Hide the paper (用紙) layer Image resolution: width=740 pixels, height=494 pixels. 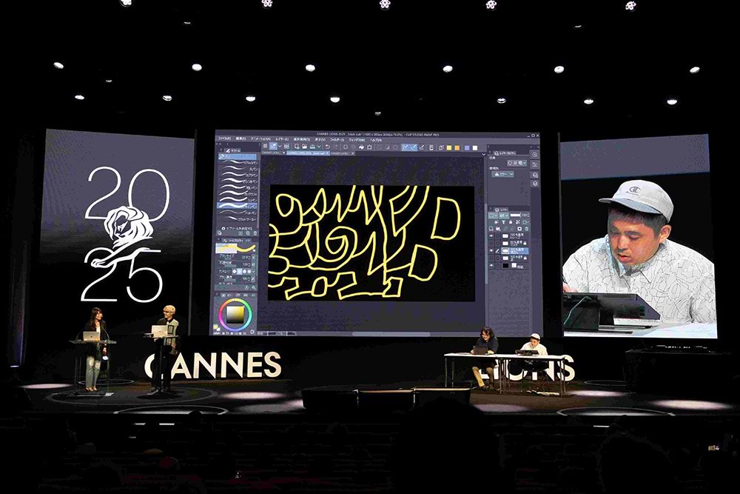point(491,266)
